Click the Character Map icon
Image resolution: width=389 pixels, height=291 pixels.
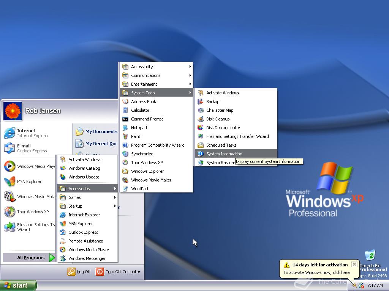pyautogui.click(x=201, y=110)
